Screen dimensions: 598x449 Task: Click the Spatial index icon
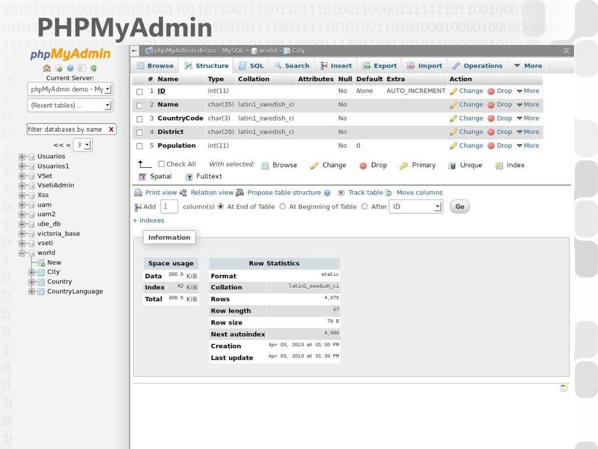click(142, 177)
